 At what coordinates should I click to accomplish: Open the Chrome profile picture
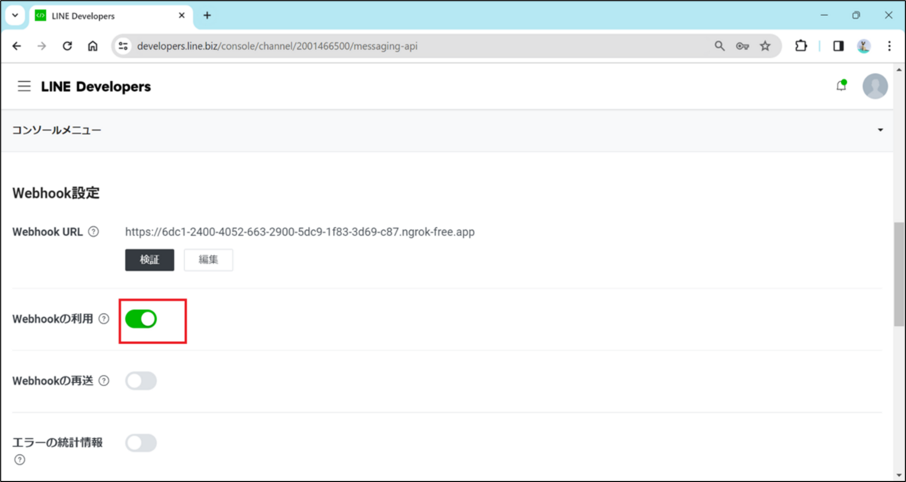[x=864, y=46]
